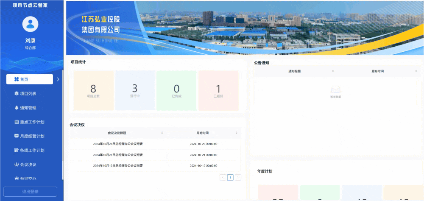Click the 会议决议标题 column header
This screenshot has height=201, width=424.
coord(117,133)
